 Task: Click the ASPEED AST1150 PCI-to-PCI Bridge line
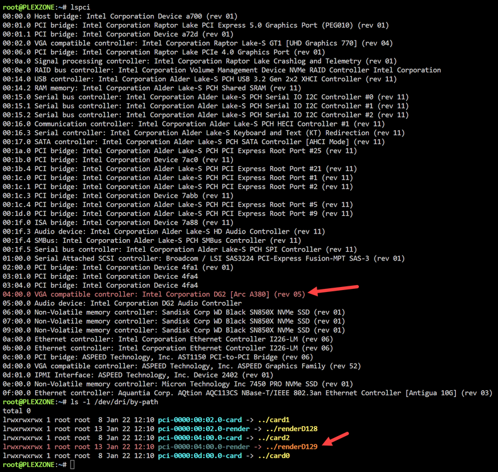pos(158,357)
